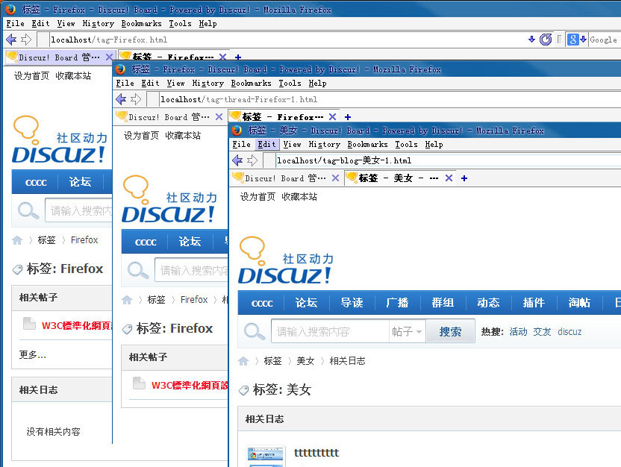The width and height of the screenshot is (621, 467).
Task: Click the Google search engine icon
Action: tap(572, 40)
